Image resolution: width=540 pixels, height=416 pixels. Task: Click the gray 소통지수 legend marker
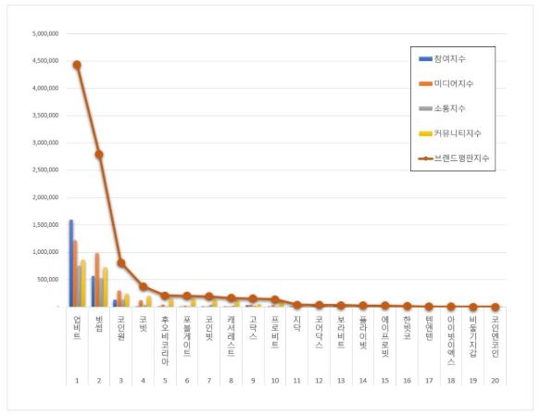click(425, 108)
